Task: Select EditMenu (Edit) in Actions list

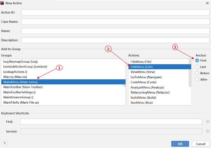Action: click(158, 66)
